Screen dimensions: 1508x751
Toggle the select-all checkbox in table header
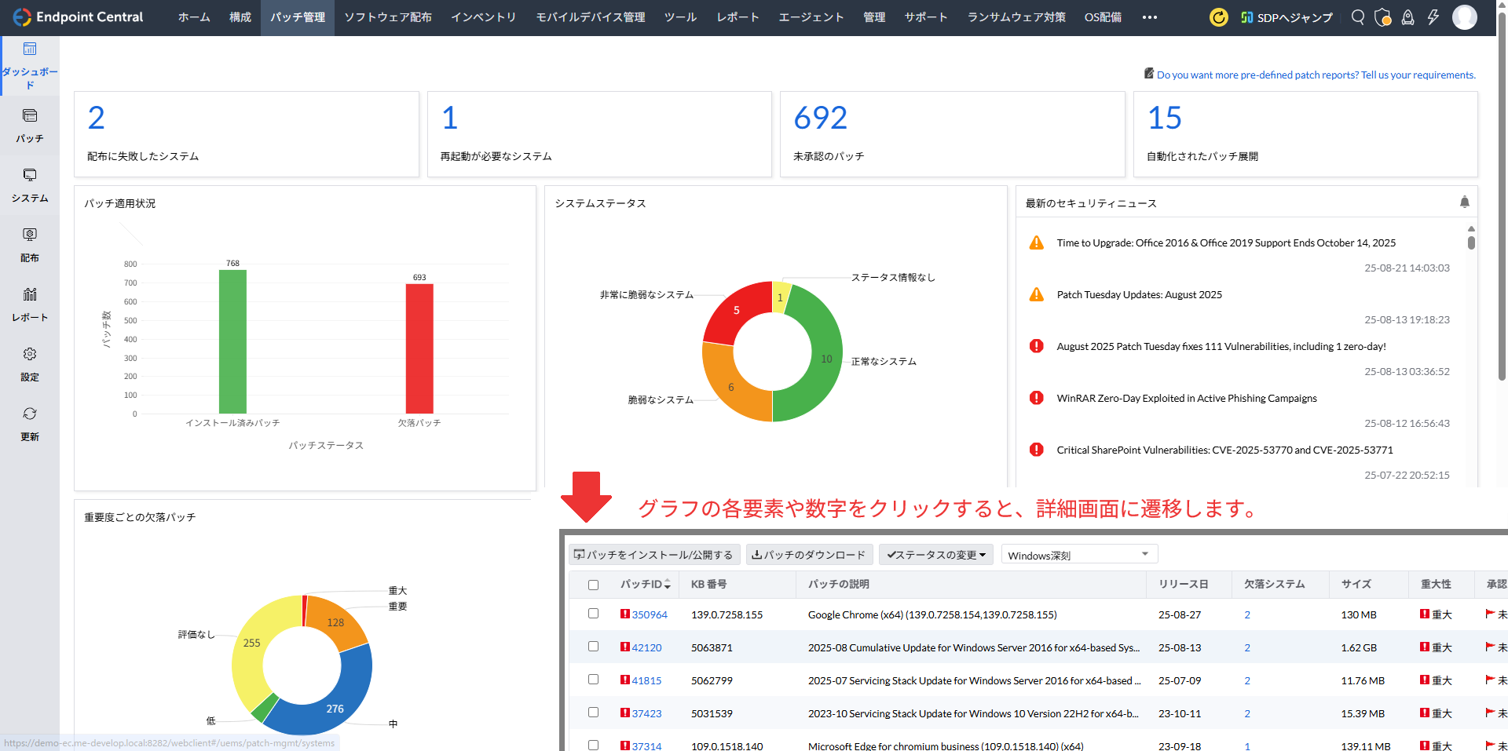coord(593,585)
